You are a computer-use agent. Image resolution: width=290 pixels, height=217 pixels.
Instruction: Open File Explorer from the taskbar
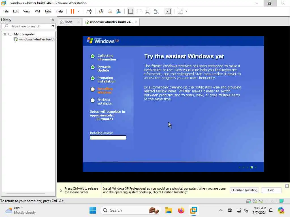point(169,210)
